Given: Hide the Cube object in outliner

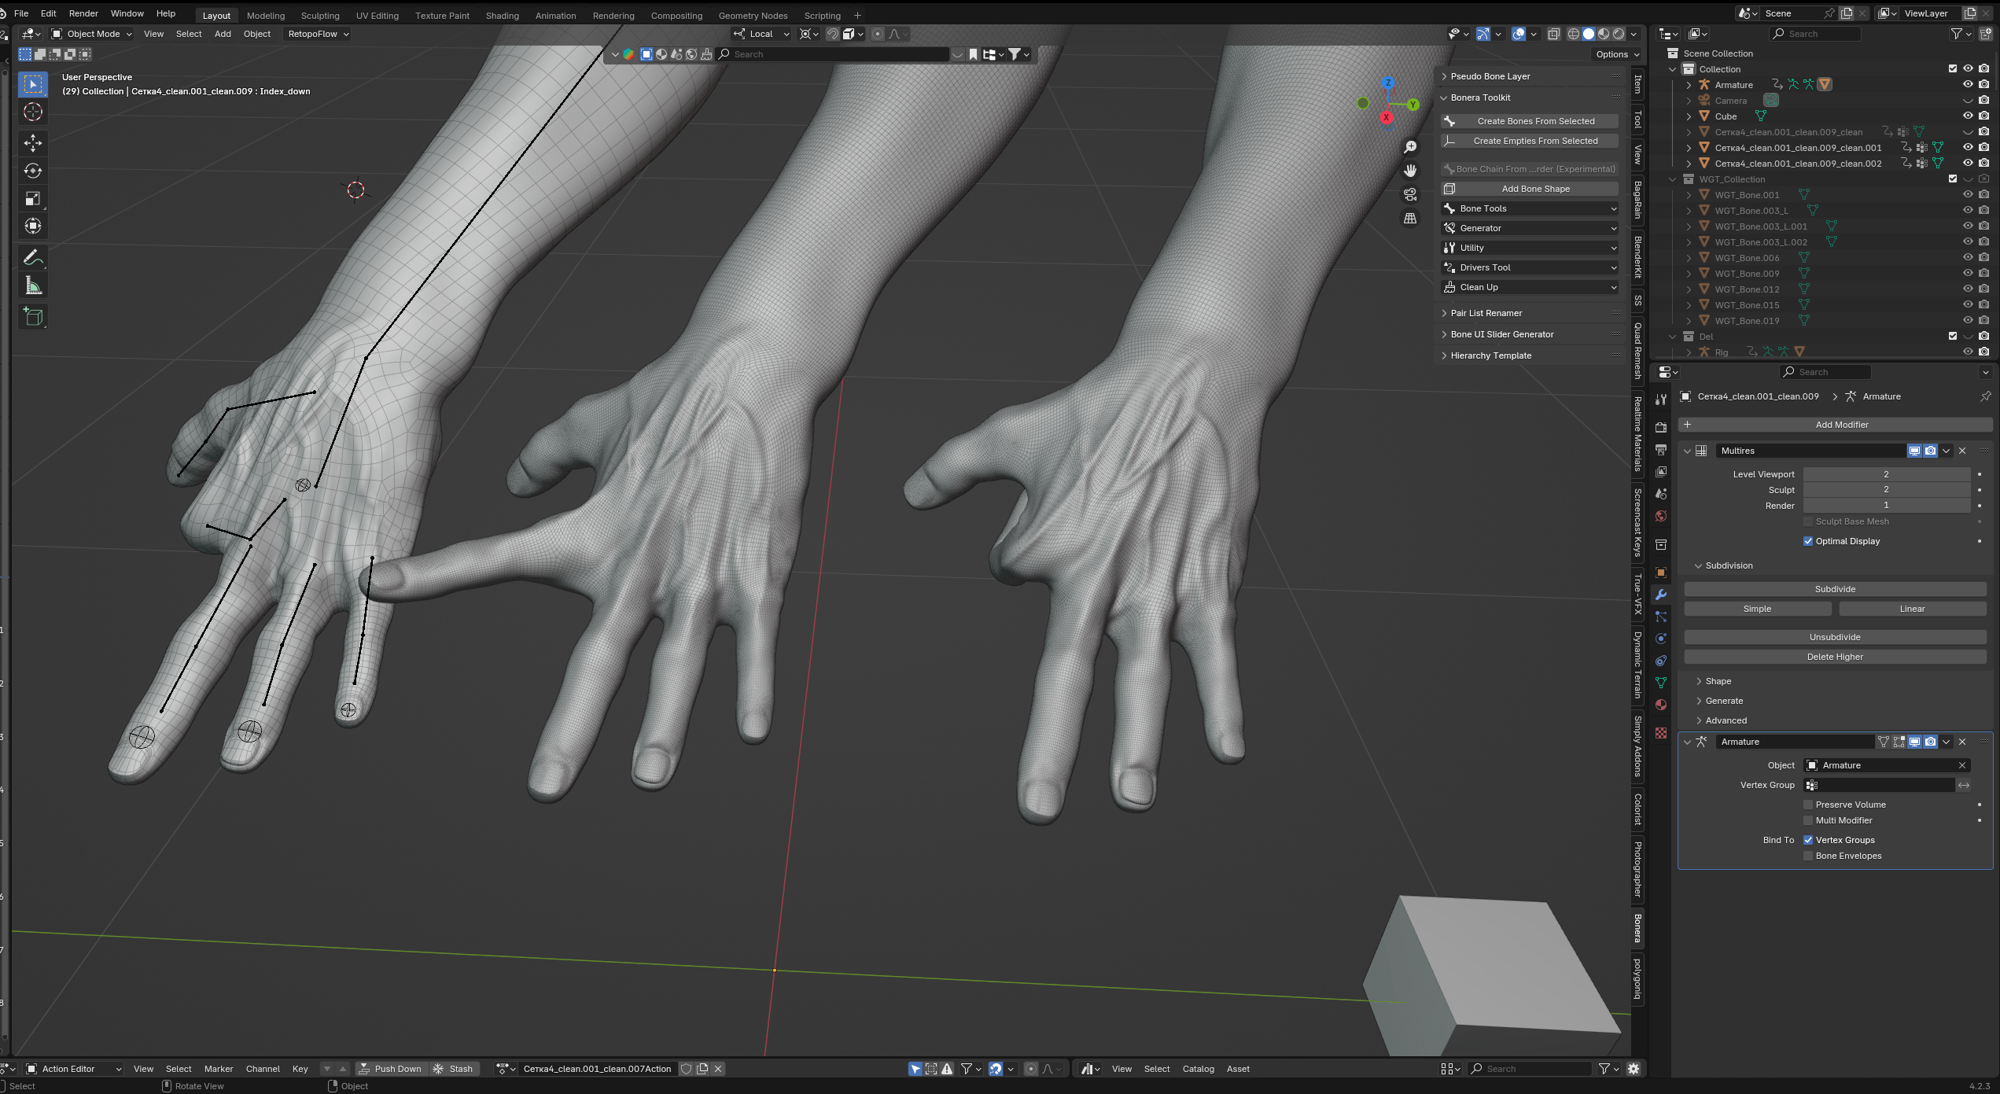Looking at the screenshot, I should (x=1968, y=116).
